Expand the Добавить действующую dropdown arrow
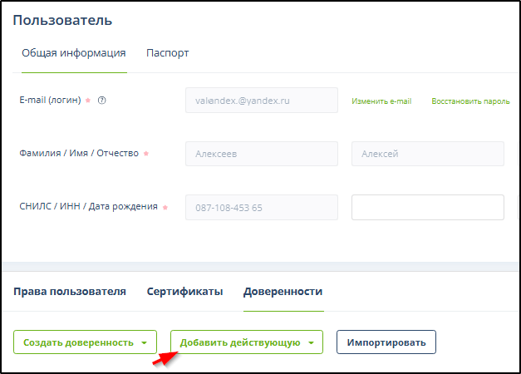The height and width of the screenshot is (374, 521). pos(311,342)
